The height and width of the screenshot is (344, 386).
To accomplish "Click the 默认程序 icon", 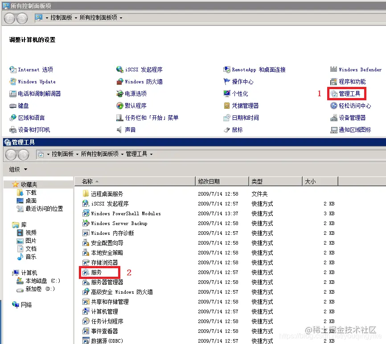I will pyautogui.click(x=119, y=106).
